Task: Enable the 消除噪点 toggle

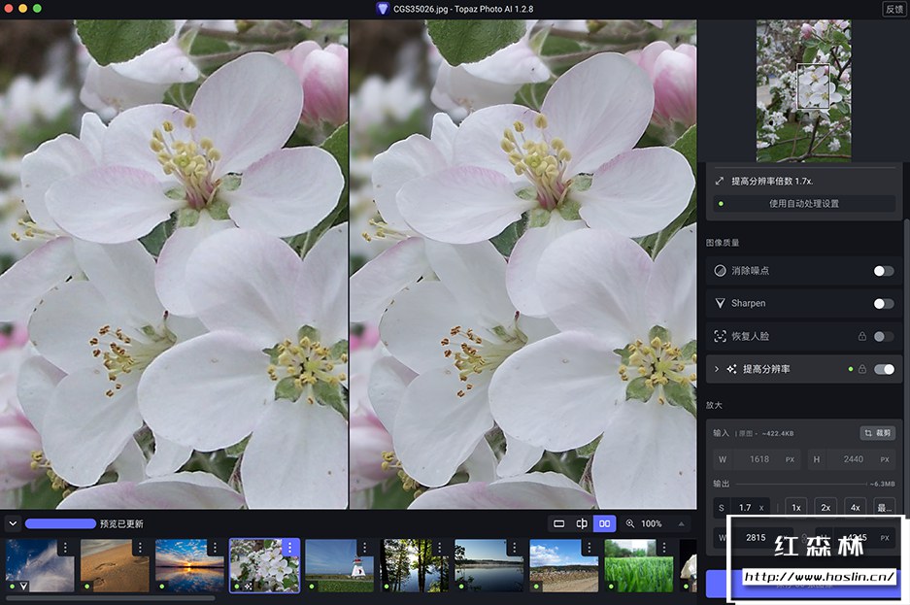Action: pos(883,271)
